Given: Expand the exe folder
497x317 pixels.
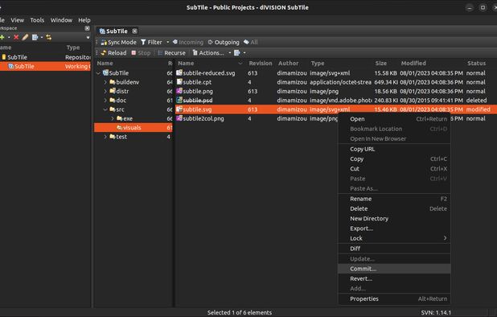Looking at the screenshot, I should pos(113,118).
